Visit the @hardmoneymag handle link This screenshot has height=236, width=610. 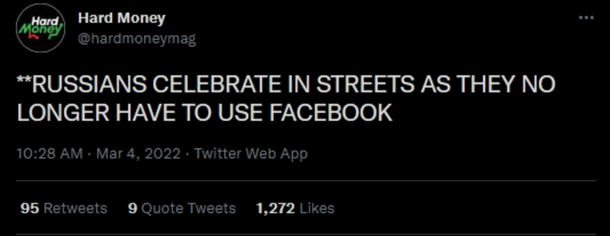137,39
